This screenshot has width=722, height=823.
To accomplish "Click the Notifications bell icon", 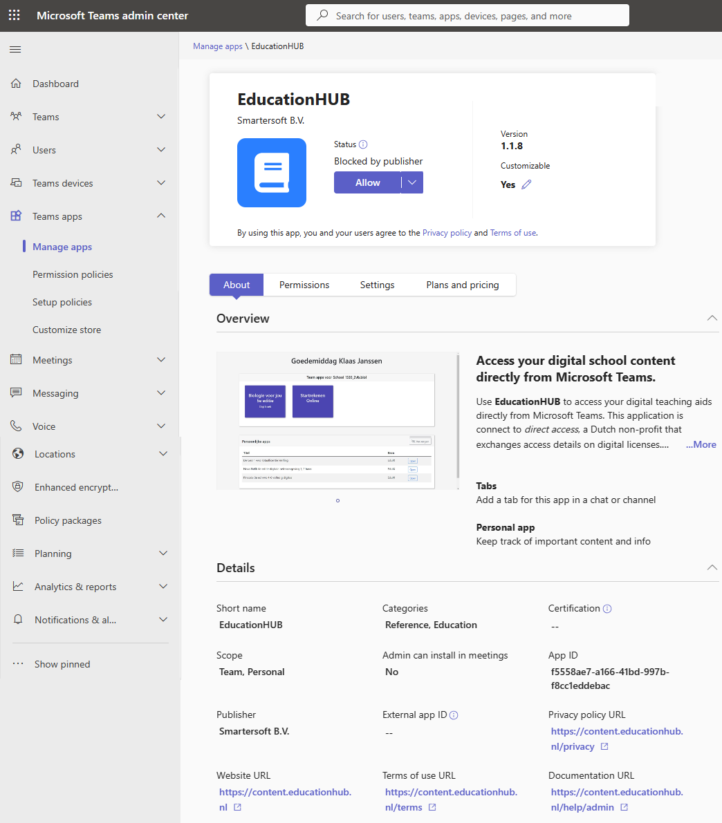I will point(18,619).
